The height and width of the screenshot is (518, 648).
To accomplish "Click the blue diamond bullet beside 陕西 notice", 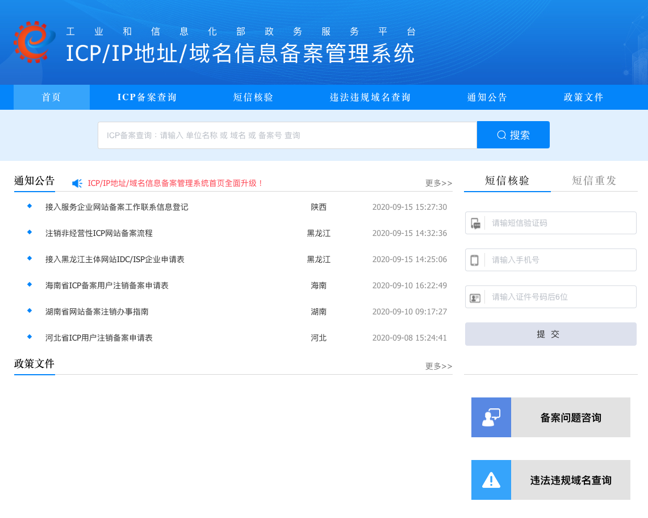I will coord(30,206).
